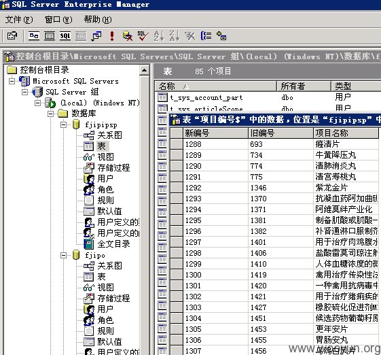Select t_sys_account_part table in list
The height and width of the screenshot is (355, 381).
[x=206, y=97]
